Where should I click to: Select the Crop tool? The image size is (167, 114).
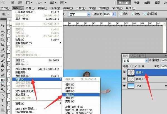(x=3, y=45)
